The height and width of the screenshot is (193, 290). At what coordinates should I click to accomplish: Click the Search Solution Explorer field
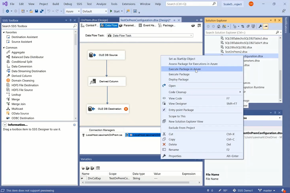click(x=240, y=32)
